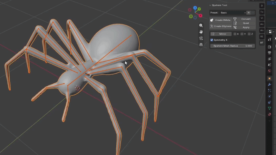
Task: Switch perspective/orthographic grid icon
Action: [201, 45]
